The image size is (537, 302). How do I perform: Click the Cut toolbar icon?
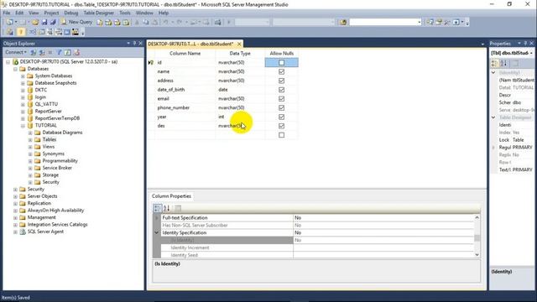click(137, 23)
